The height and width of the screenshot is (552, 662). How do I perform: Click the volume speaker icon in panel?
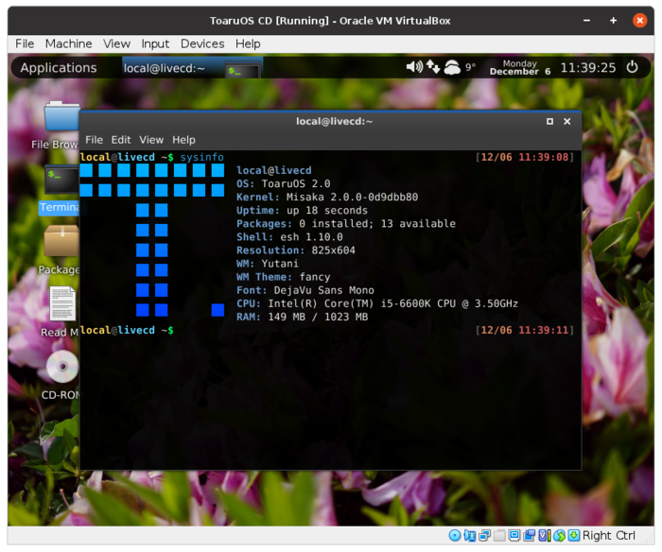pyautogui.click(x=414, y=67)
